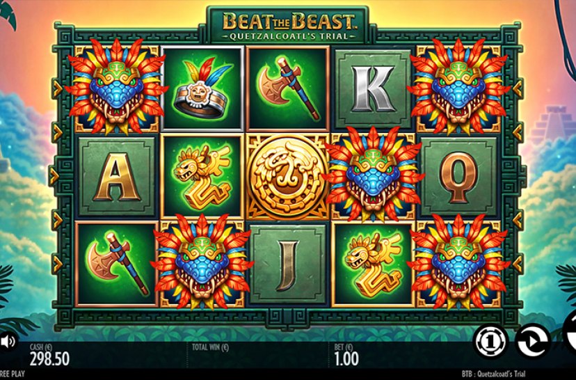The height and width of the screenshot is (380, 576).
Task: Click the Bet amount 1.00 field
Action: (x=346, y=355)
